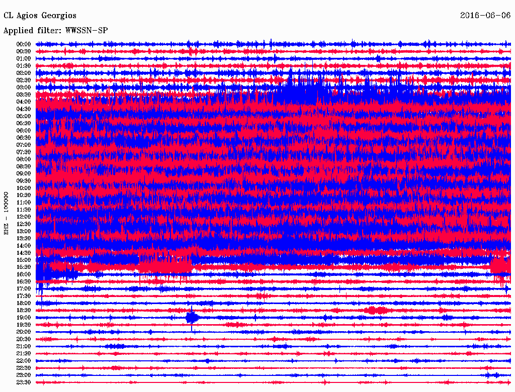Click the 12:30 time label
The image size is (515, 392).
tap(24, 224)
